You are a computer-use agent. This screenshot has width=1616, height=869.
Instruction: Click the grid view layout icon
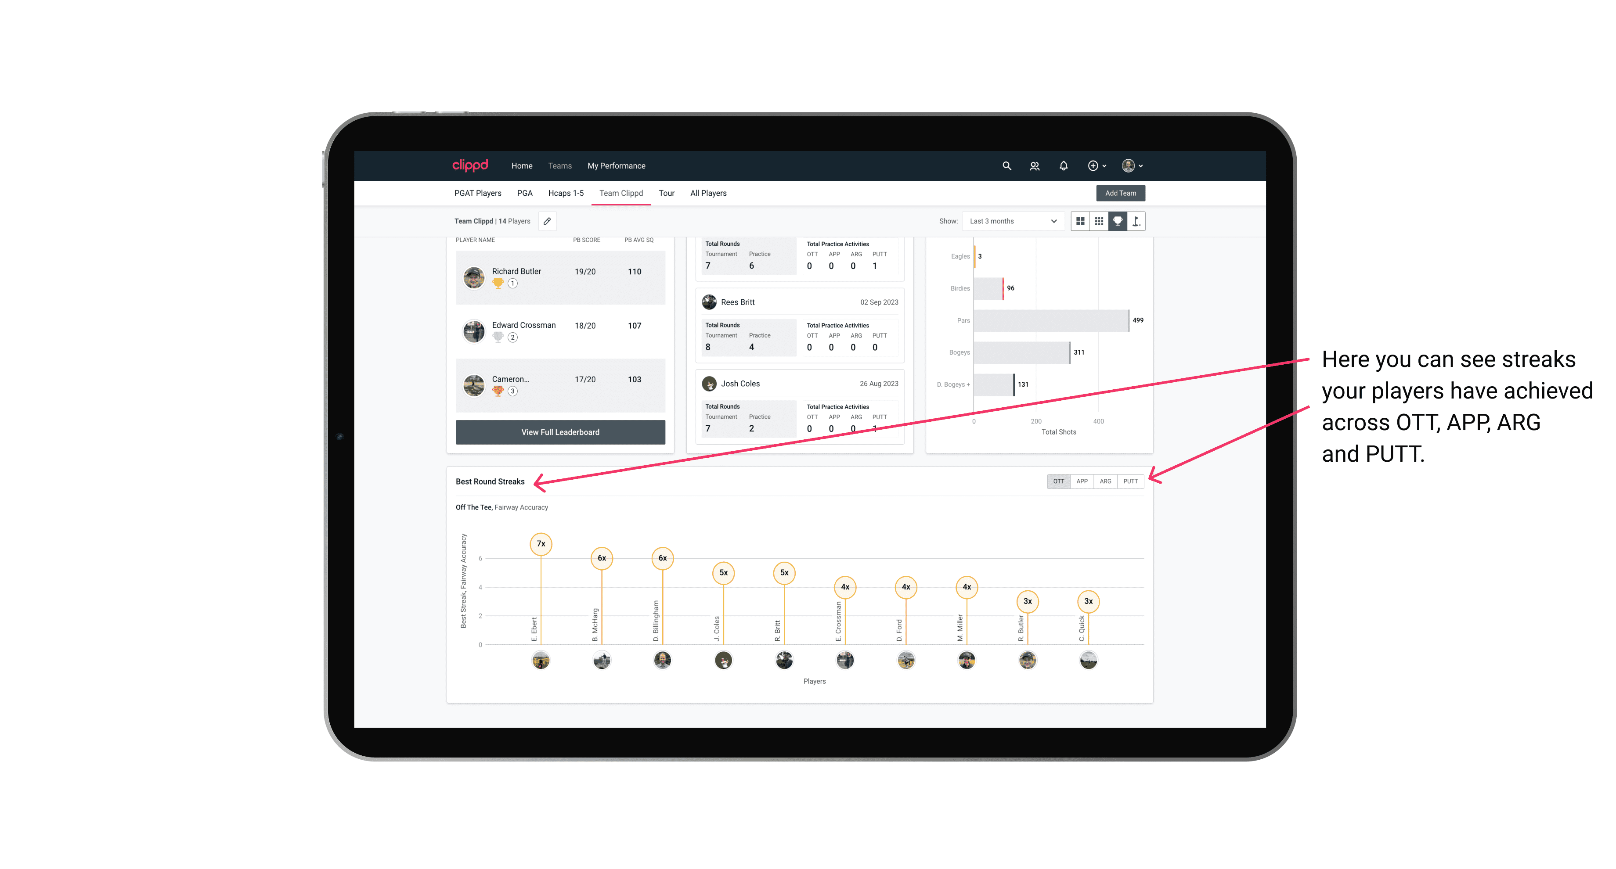(1081, 222)
